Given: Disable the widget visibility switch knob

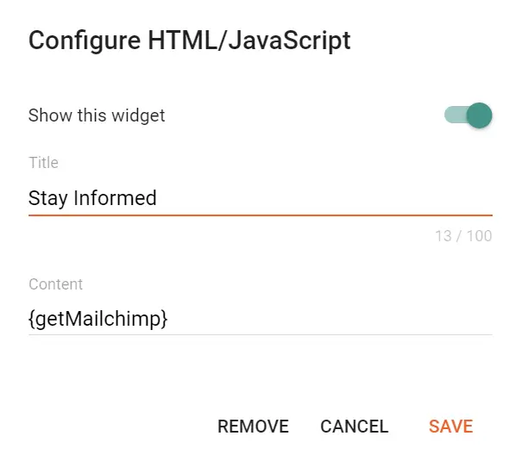Looking at the screenshot, I should point(478,115).
